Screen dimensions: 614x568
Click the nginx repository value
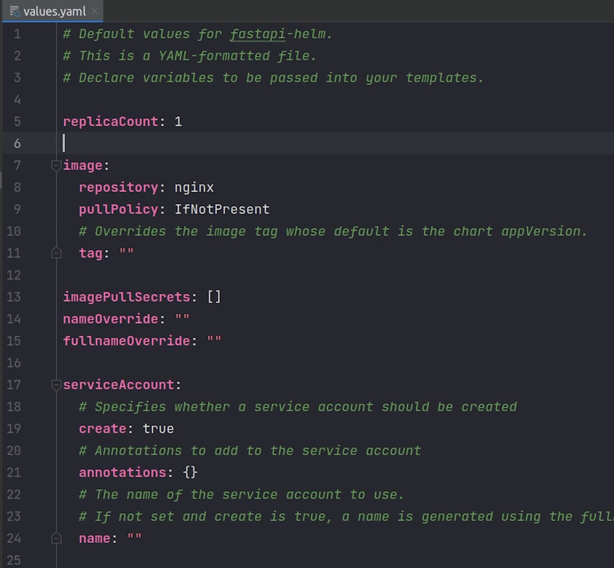(x=194, y=187)
